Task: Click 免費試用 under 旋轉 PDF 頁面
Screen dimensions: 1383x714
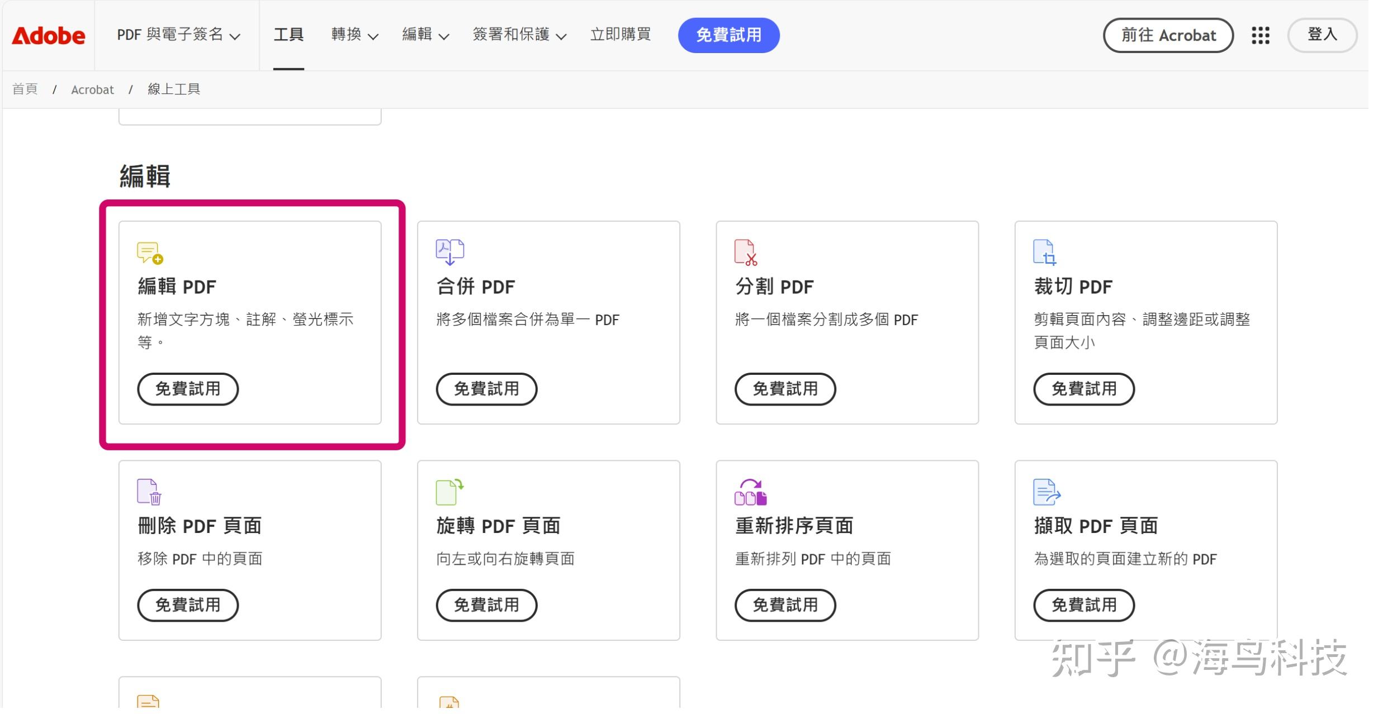Action: coord(486,605)
